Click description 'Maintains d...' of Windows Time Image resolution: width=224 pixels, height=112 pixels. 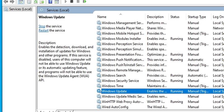pyautogui.click(x=157, y=86)
